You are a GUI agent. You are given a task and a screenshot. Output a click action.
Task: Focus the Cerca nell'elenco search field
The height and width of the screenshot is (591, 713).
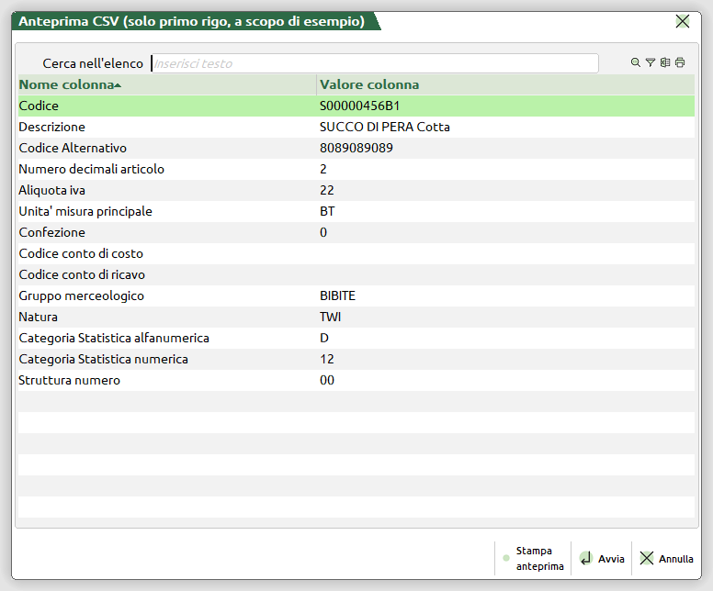(x=374, y=63)
